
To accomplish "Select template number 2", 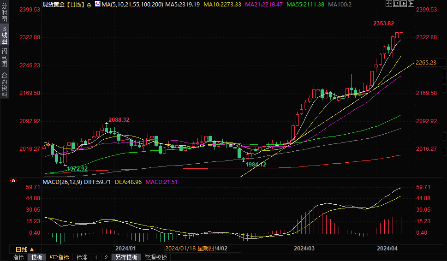I will click(106, 257).
